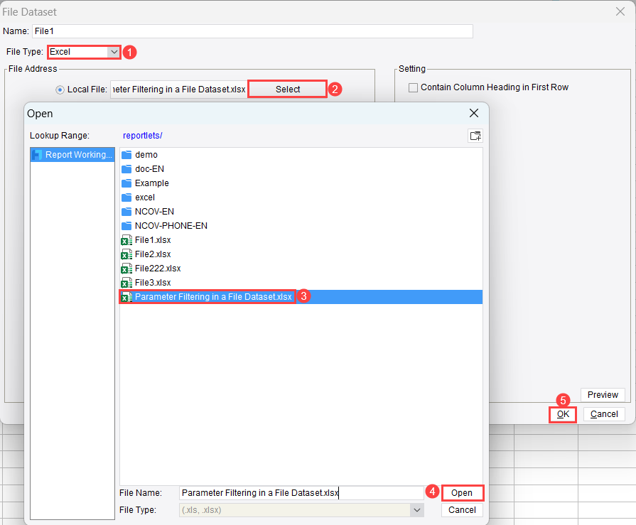Select File3.xlsx in the file list

coord(301,282)
